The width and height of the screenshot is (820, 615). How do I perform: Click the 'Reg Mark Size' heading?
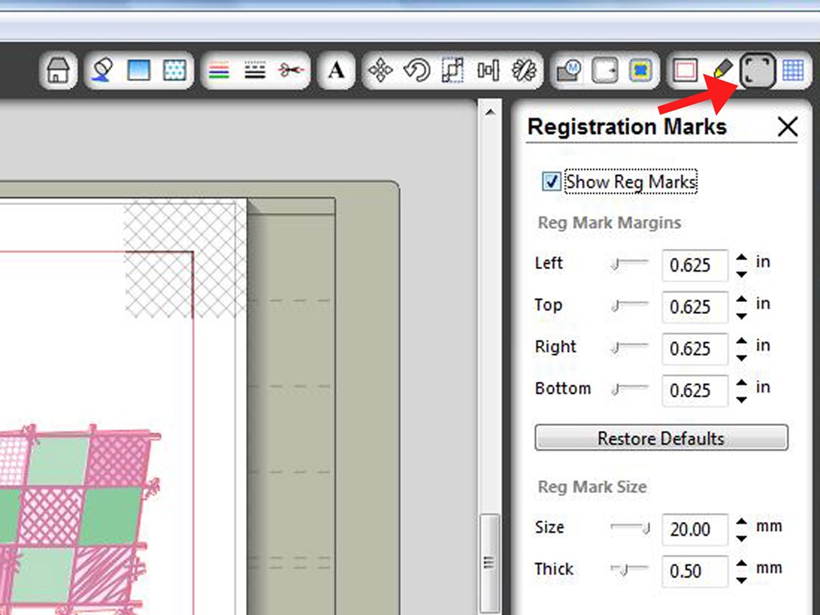592,487
